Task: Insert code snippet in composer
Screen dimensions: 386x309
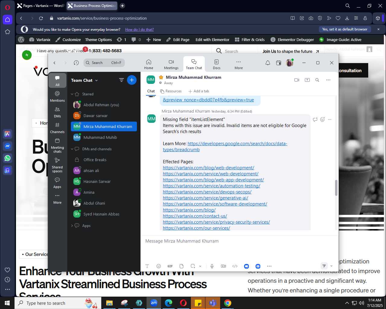Action: pos(235,266)
